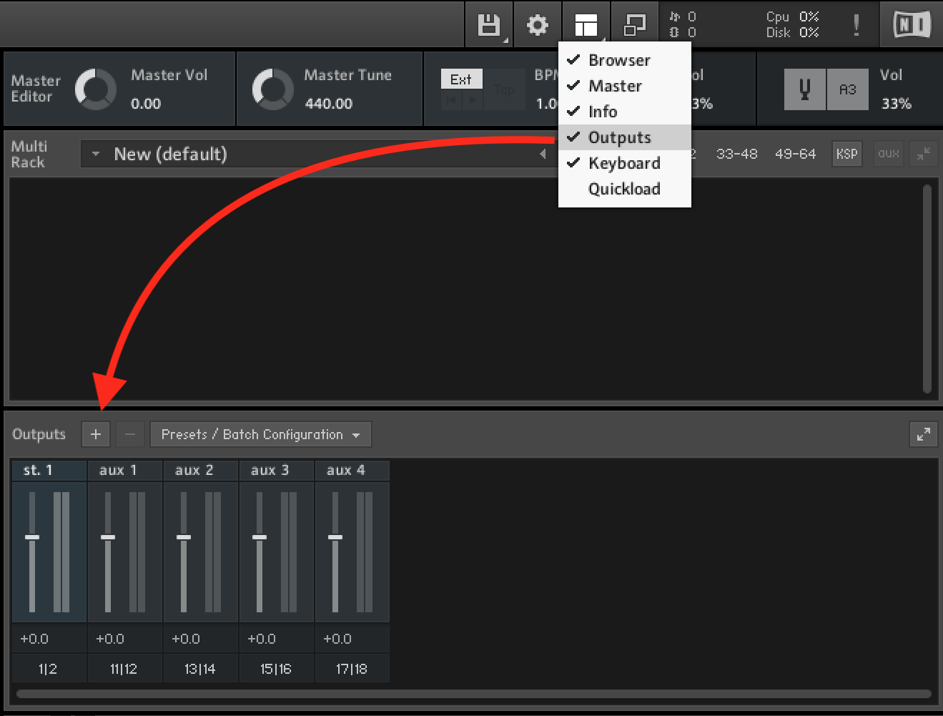The height and width of the screenshot is (716, 943).
Task: Save the current multi with the disk icon
Action: tap(489, 24)
